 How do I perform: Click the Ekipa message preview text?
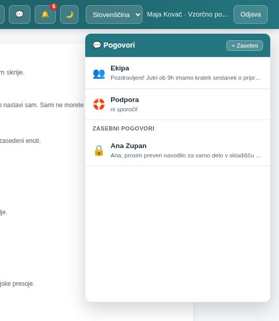coord(185,78)
